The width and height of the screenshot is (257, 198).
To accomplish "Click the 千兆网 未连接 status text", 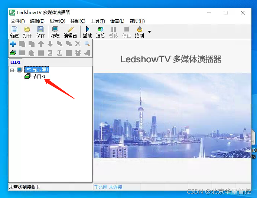I will pyautogui.click(x=108, y=187).
